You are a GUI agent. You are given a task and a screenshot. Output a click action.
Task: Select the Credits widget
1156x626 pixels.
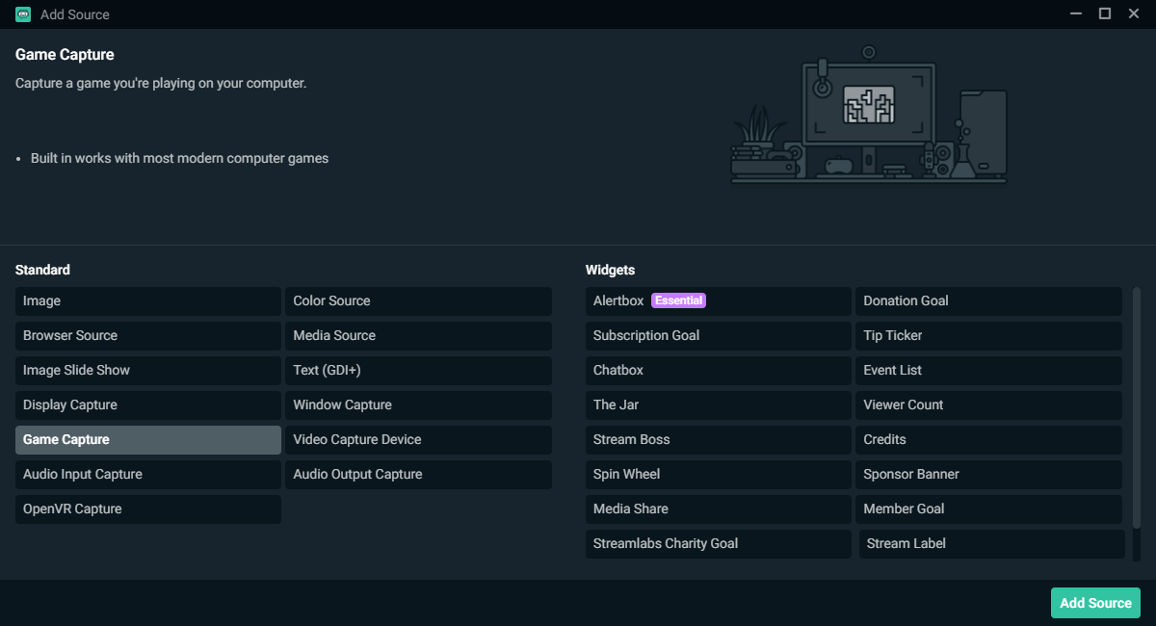[988, 440]
